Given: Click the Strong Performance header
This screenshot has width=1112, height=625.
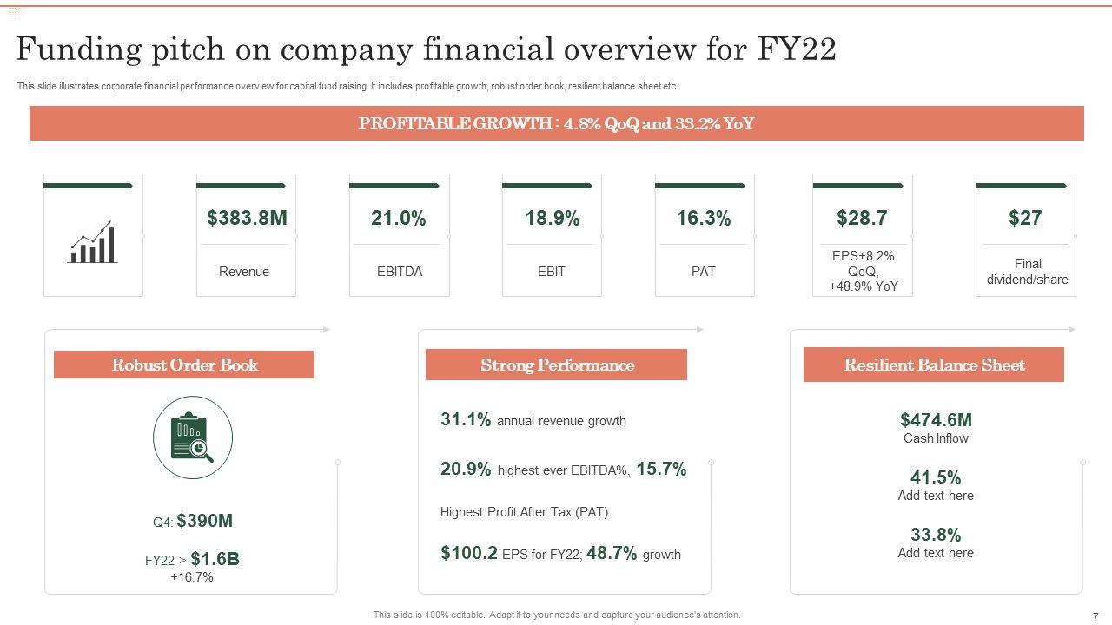Looking at the screenshot, I should click(x=556, y=365).
